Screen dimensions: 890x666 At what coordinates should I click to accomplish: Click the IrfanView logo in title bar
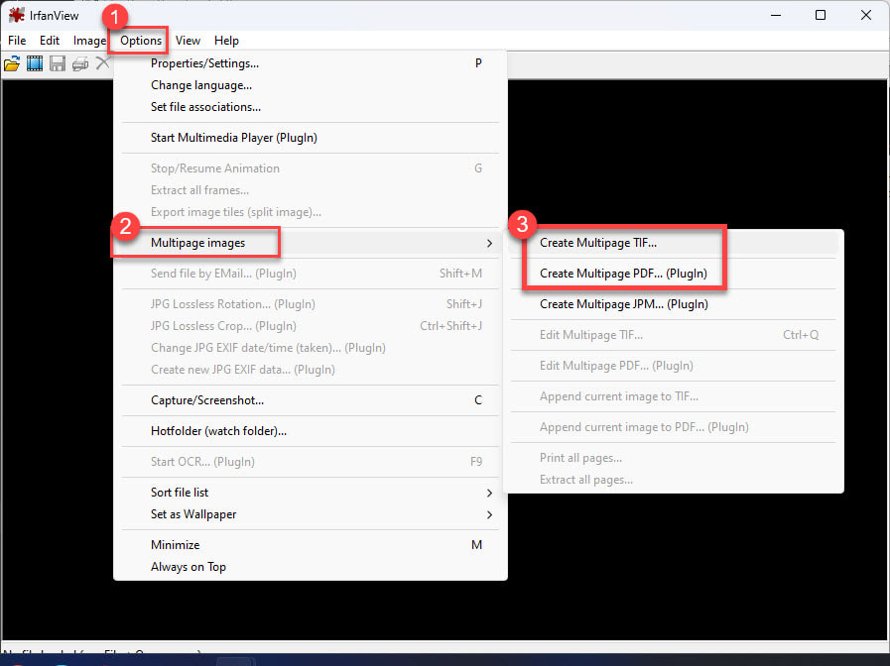(x=17, y=15)
